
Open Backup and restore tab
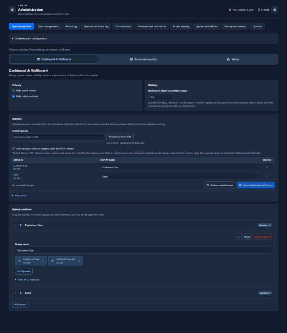pyautogui.click(x=235, y=26)
